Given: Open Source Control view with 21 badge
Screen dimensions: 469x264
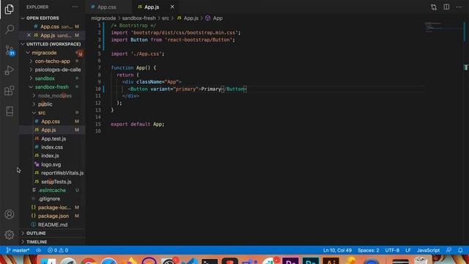Looking at the screenshot, I should pyautogui.click(x=10, y=50).
